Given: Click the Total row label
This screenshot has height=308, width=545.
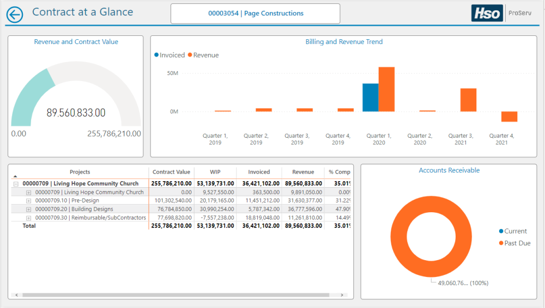Looking at the screenshot, I should [29, 226].
